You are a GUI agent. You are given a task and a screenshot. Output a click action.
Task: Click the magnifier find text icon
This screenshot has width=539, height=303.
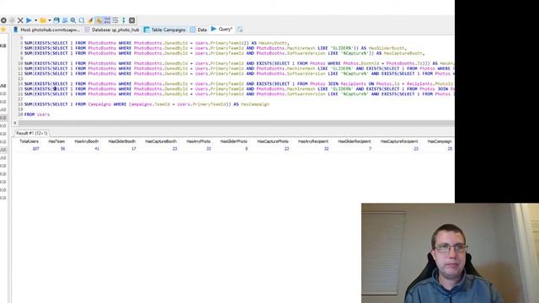tap(73, 20)
